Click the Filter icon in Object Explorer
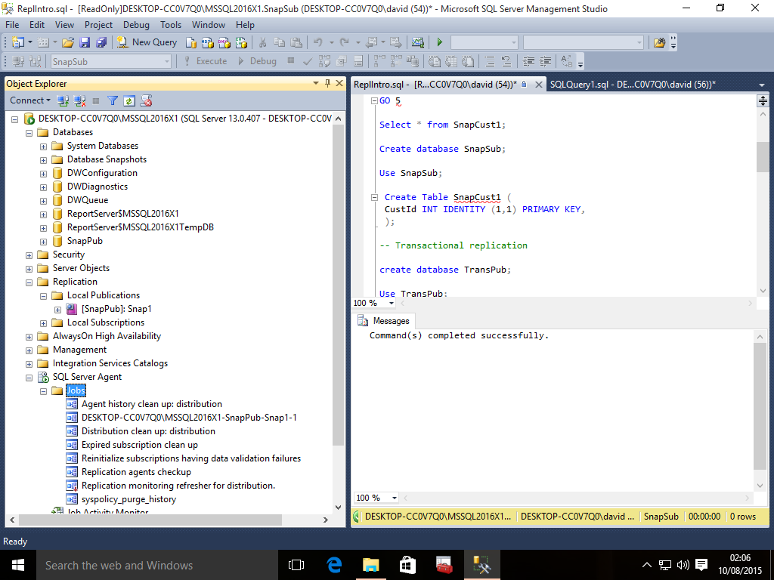The height and width of the screenshot is (580, 774). (113, 100)
